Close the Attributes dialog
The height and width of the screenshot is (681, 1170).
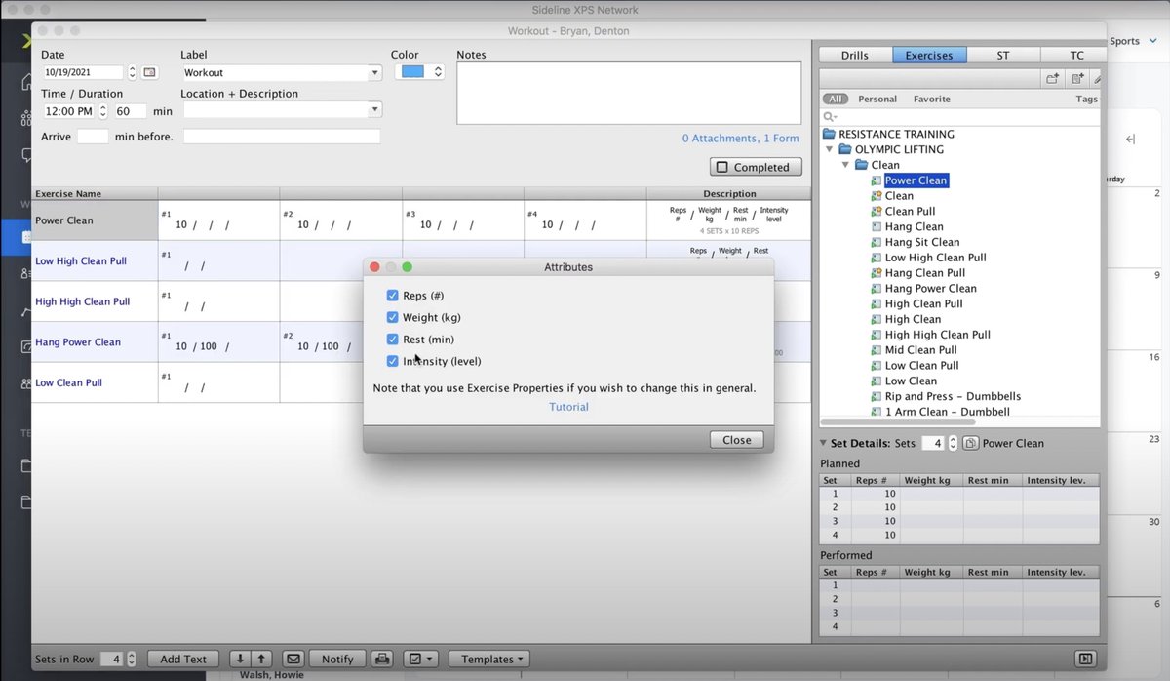pyautogui.click(x=736, y=440)
